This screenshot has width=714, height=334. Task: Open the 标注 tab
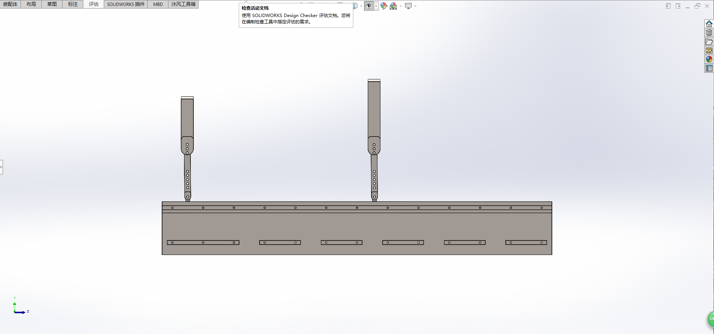tap(73, 4)
